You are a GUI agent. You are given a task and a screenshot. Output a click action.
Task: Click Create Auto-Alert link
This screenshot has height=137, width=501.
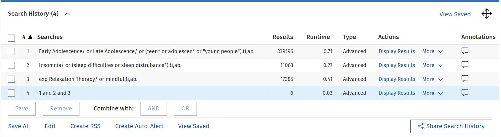point(139,126)
